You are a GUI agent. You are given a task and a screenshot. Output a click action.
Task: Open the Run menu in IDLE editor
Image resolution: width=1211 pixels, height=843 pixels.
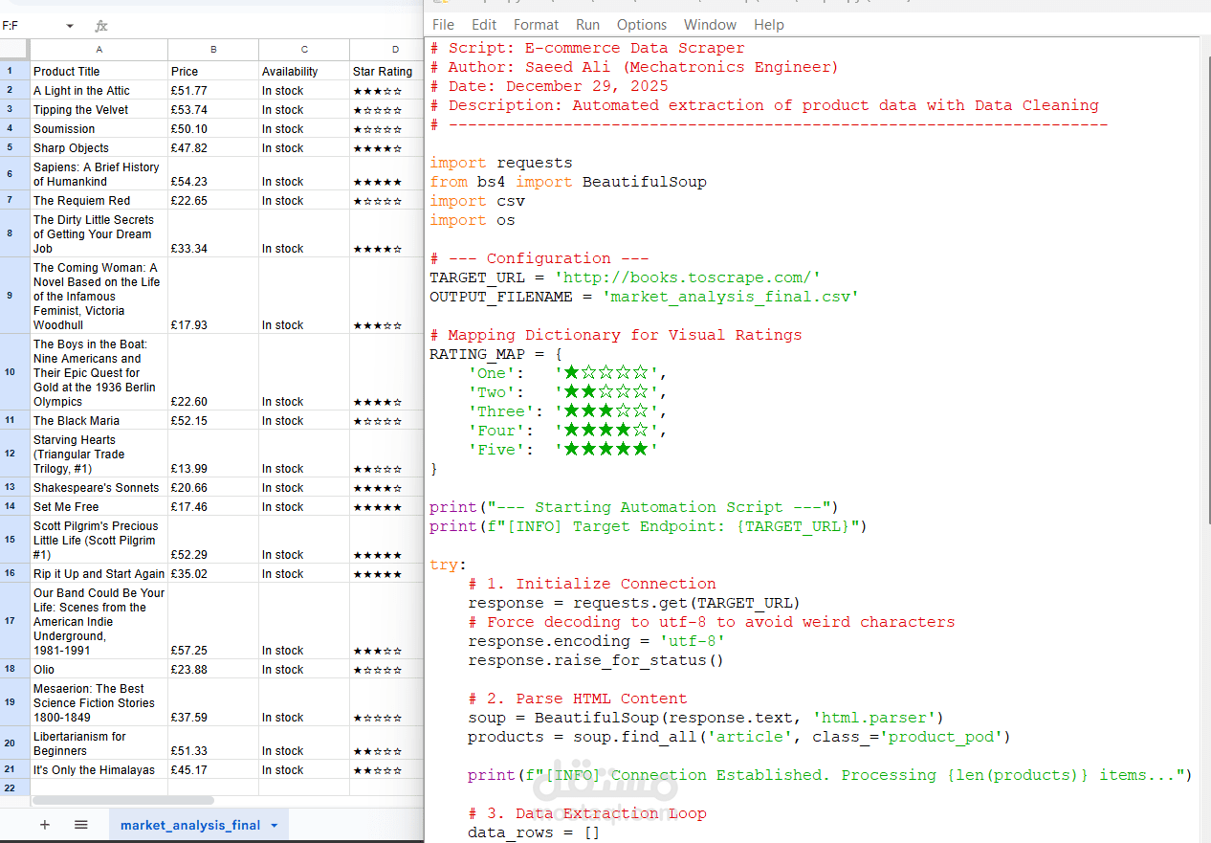coord(587,25)
